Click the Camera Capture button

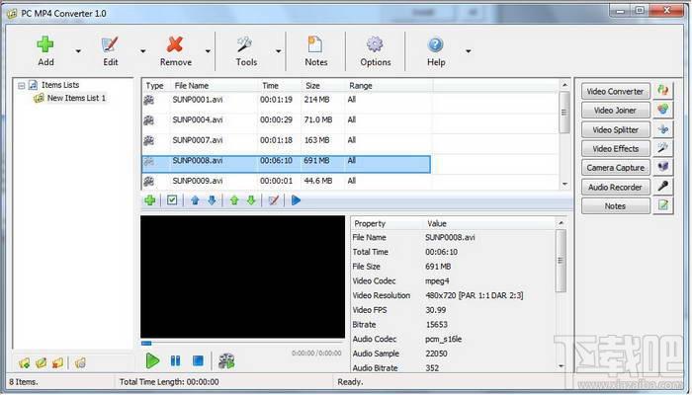tap(615, 168)
